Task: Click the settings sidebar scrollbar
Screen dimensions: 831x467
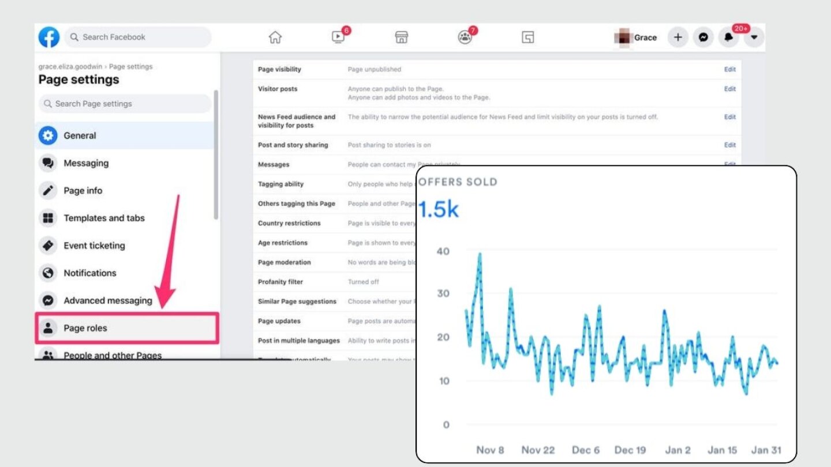Action: point(216,155)
